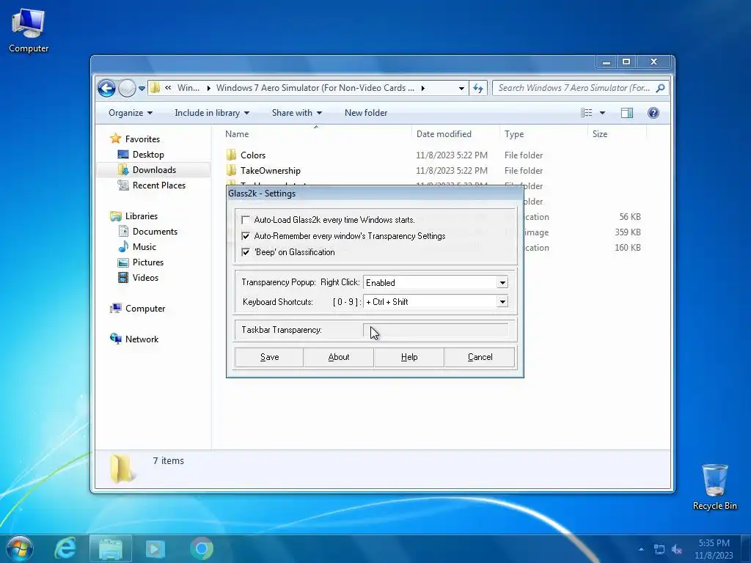
Task: Uncheck 'Beep' on Glassification checkbox
Action: (x=246, y=252)
